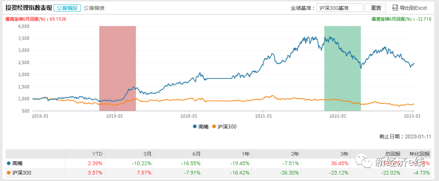Click the 2021-01 label on time axis
Viewport: 439px width, 181px height.
(263, 116)
